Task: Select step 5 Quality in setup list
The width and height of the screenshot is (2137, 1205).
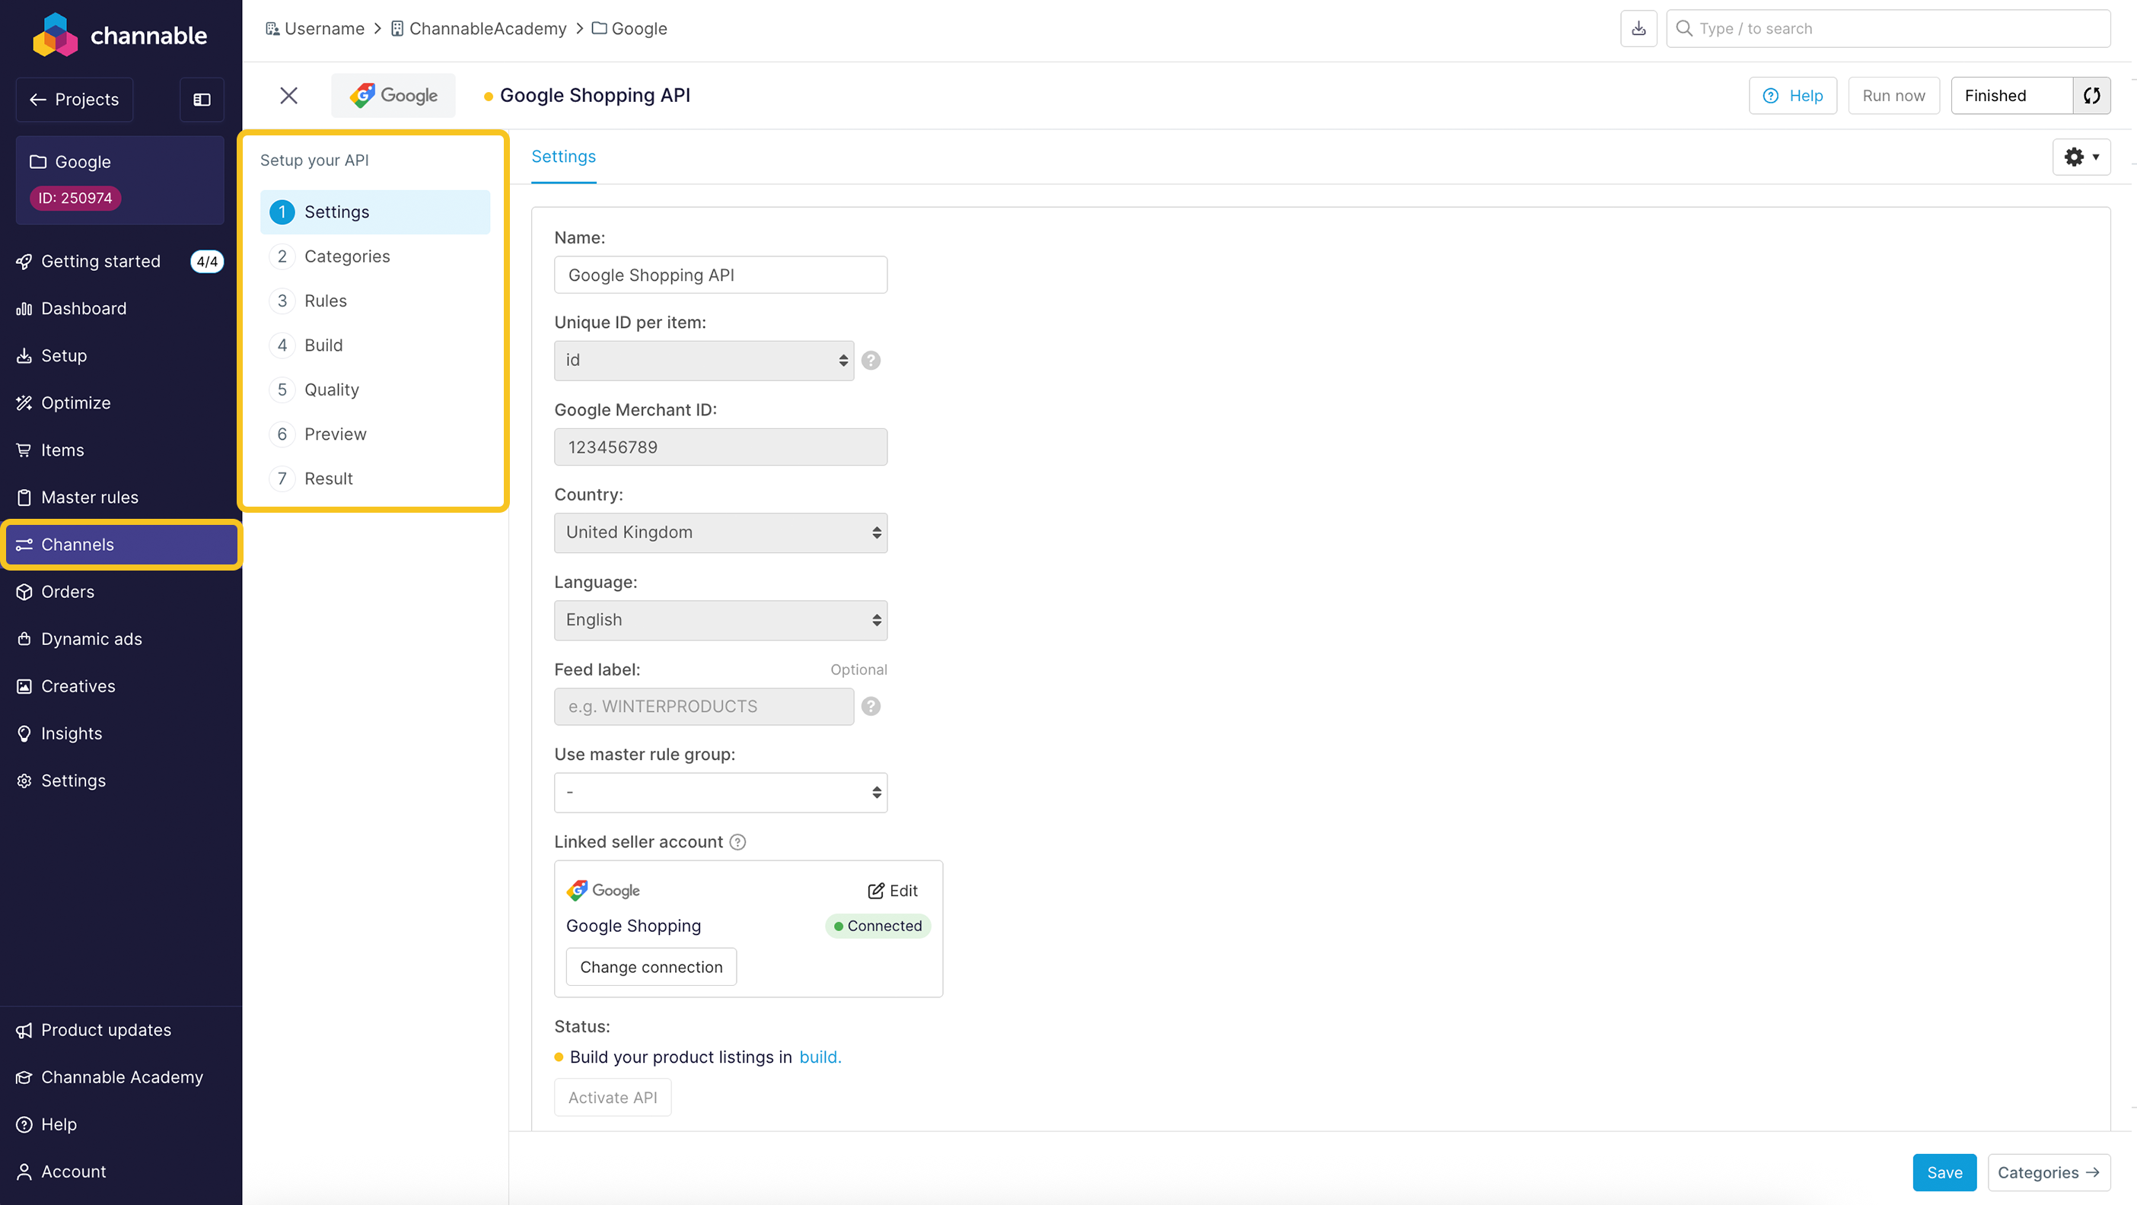Action: tap(331, 389)
